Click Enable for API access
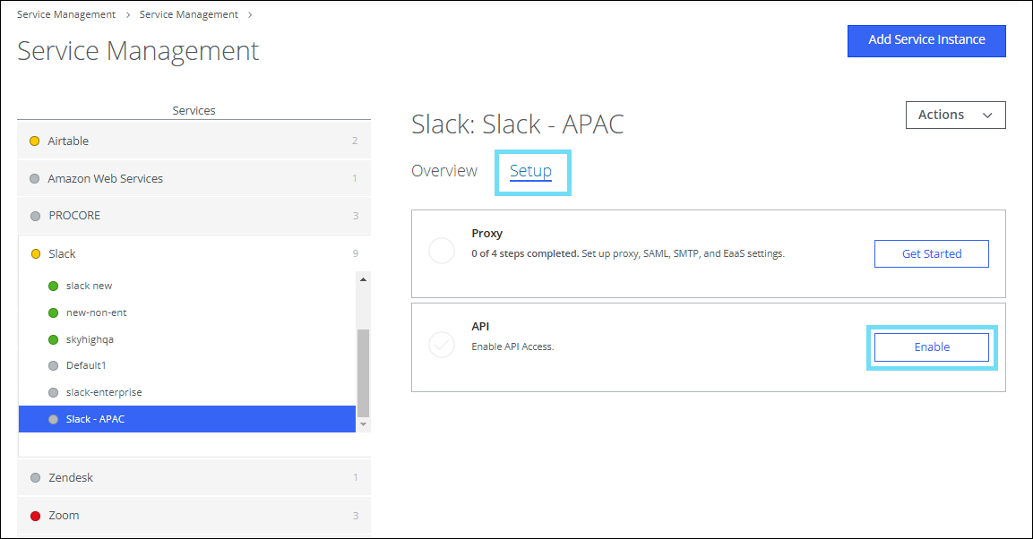The image size is (1033, 539). [x=932, y=346]
